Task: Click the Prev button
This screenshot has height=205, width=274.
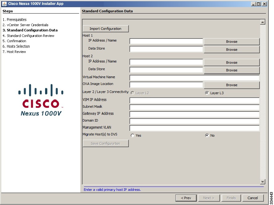Action: tap(186, 198)
